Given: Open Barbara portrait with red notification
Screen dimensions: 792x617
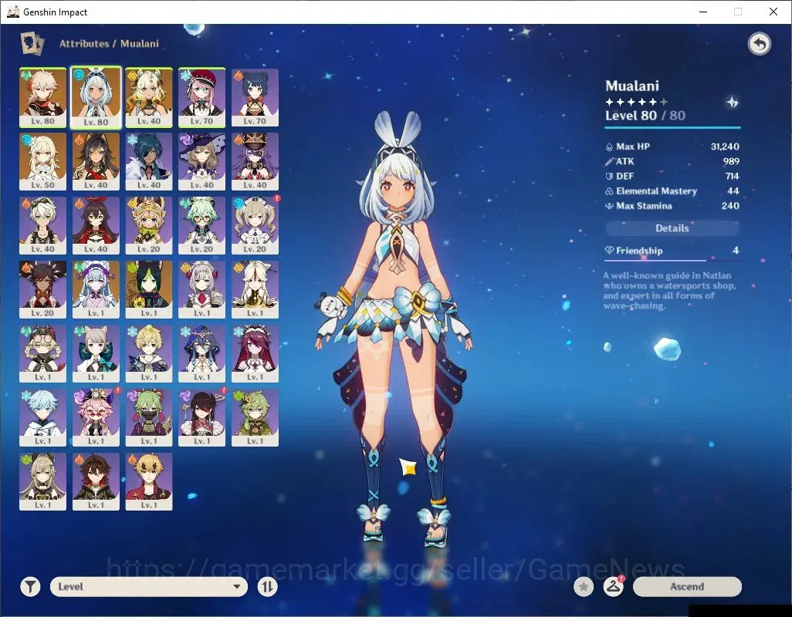Looking at the screenshot, I should pyautogui.click(x=255, y=225).
